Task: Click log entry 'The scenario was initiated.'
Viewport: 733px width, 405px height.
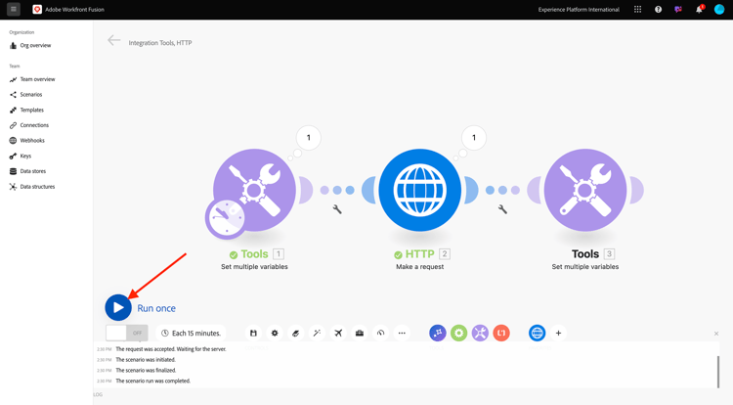Action: click(x=146, y=360)
